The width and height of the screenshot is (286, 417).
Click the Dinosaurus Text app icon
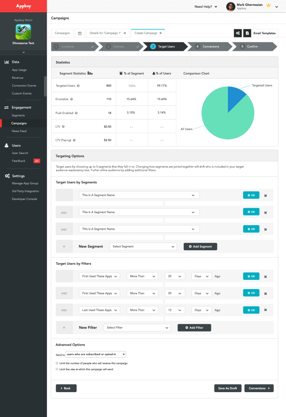[23, 31]
